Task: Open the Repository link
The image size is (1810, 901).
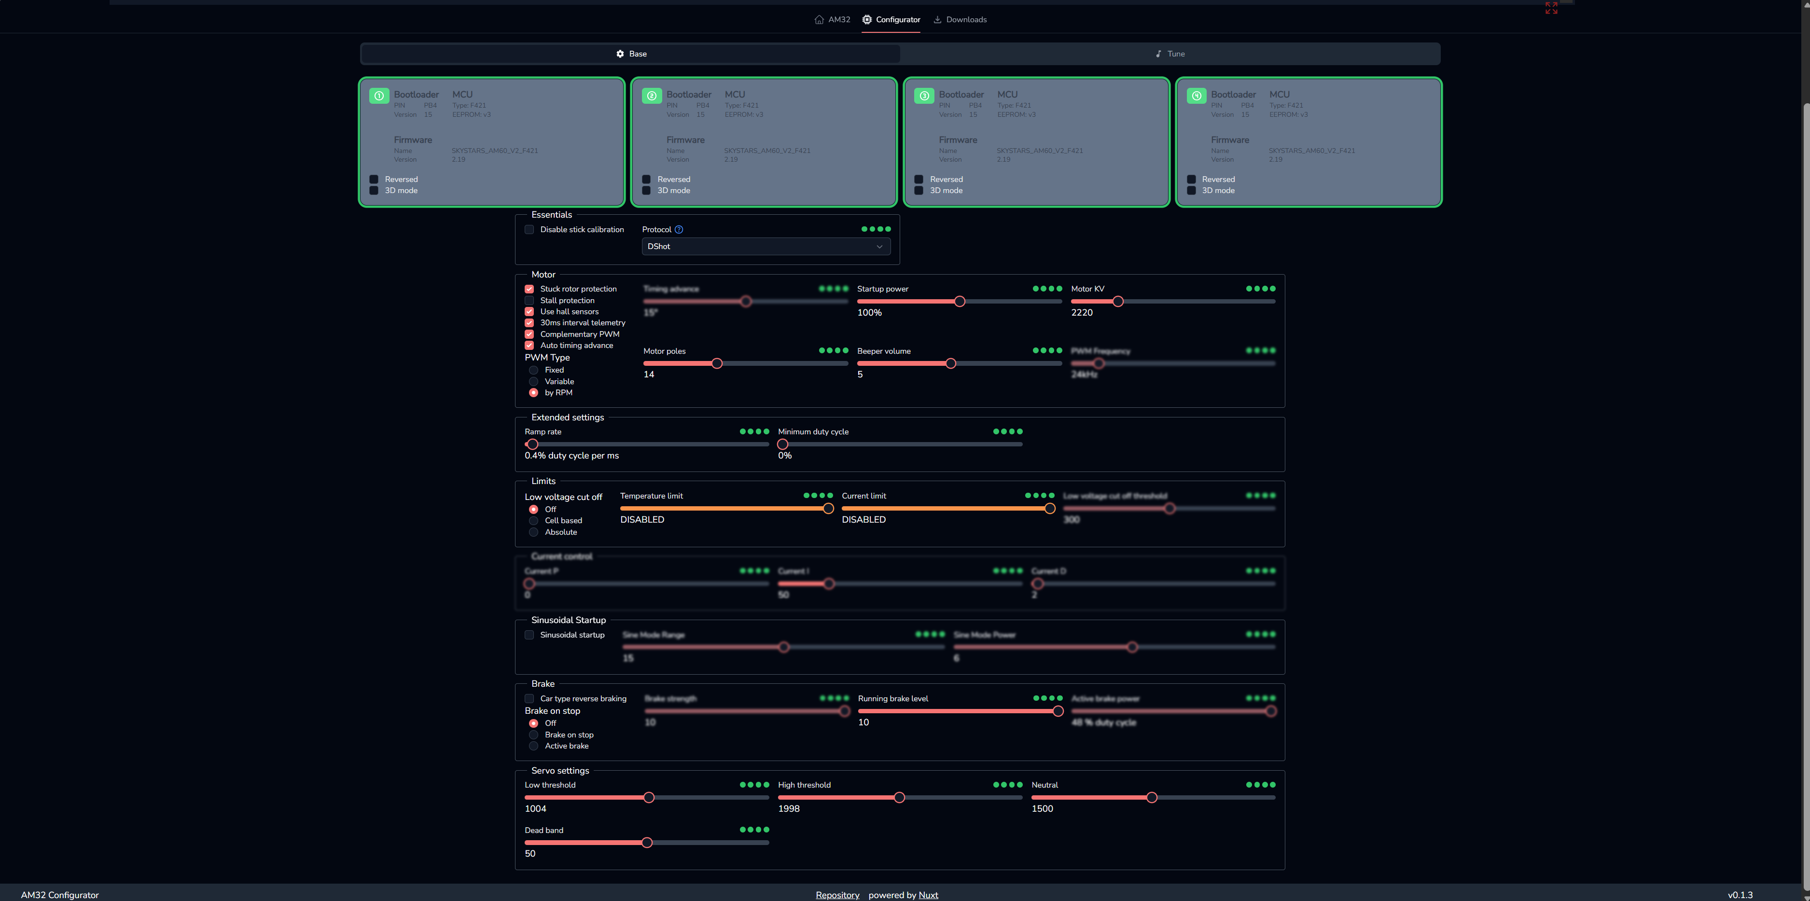Action: (837, 895)
